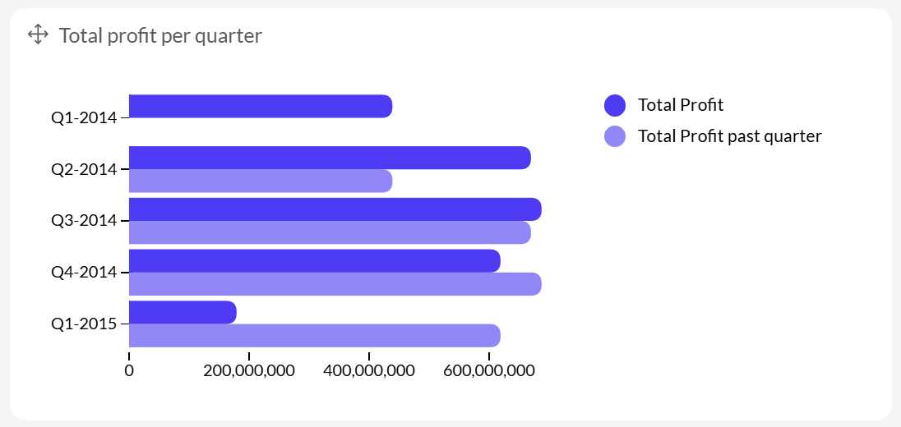Click the Q1-2014 axis label

pos(84,118)
